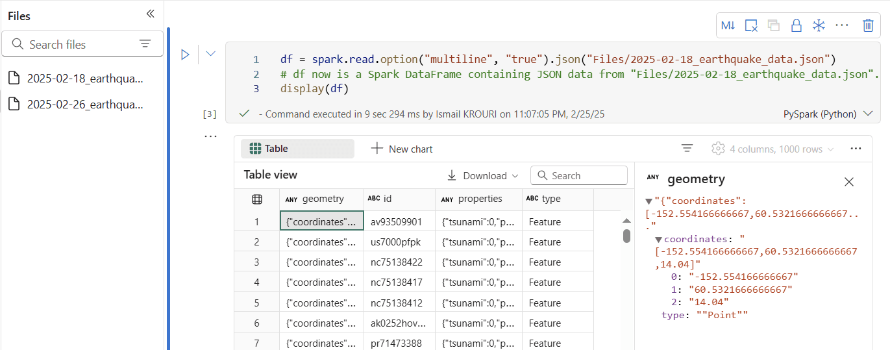Open the output filter icon

[687, 149]
